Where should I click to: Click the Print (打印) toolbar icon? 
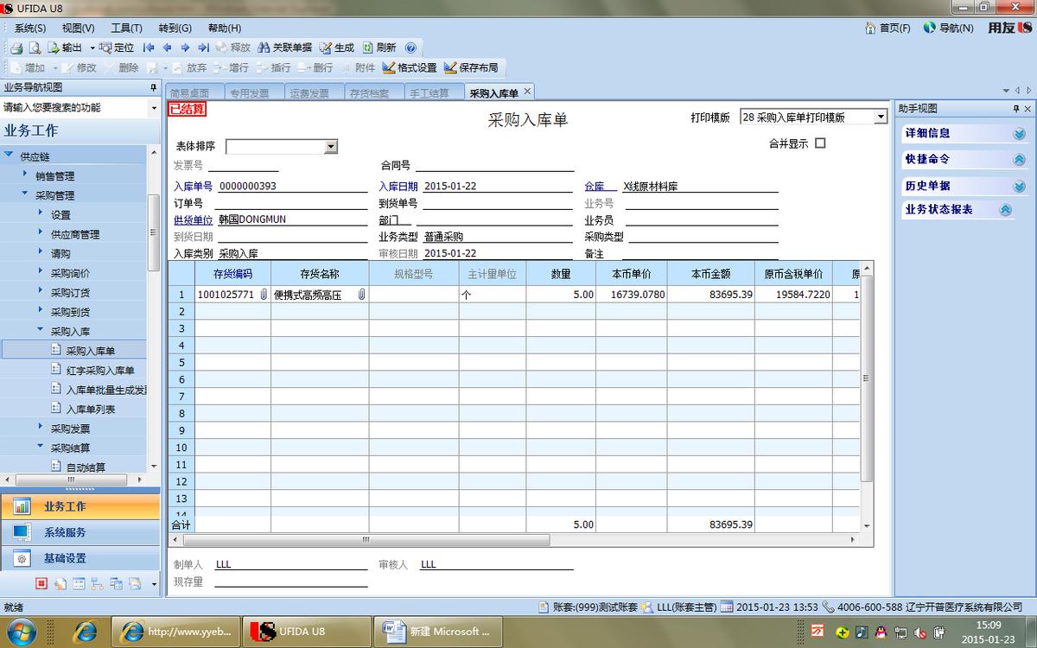(16, 48)
